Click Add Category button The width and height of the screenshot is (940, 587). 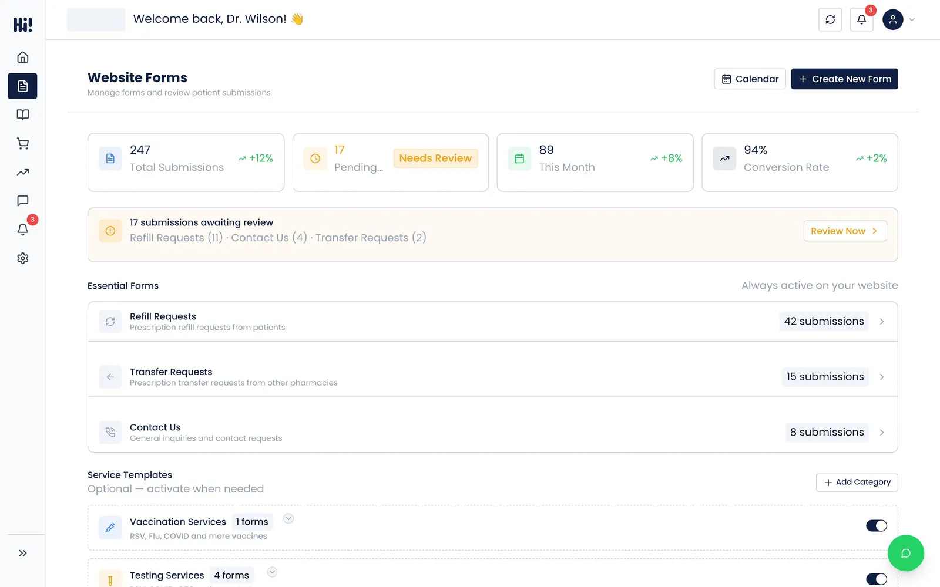tap(857, 483)
